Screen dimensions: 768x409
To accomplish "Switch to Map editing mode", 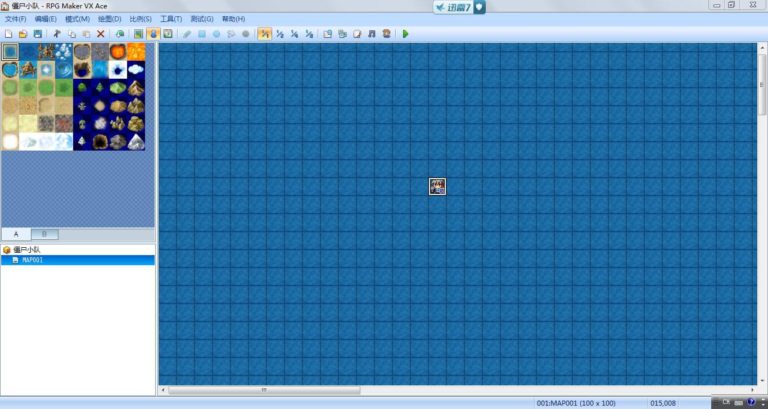I will 138,34.
